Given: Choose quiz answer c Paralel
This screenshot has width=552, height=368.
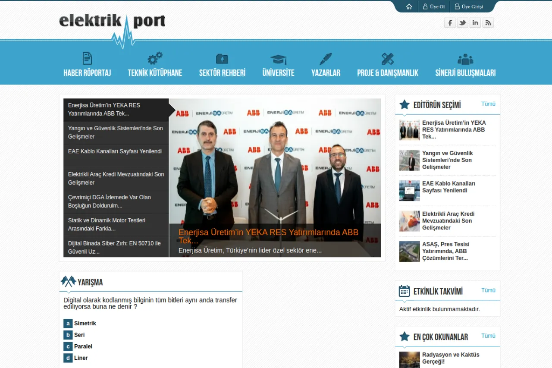Looking at the screenshot, I should (78, 346).
